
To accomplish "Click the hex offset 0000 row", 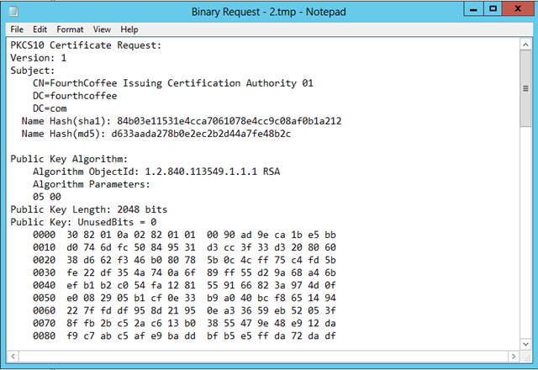I will tap(184, 235).
